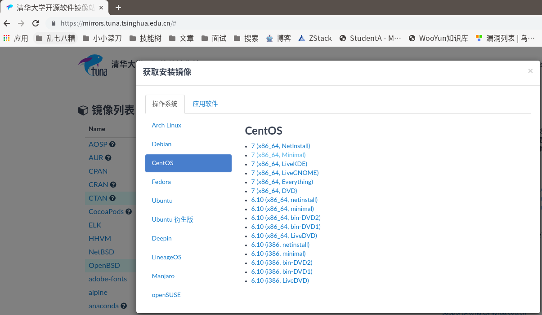Download CentOS 6.10 x86_64 netinstall
The height and width of the screenshot is (315, 542).
coord(284,200)
